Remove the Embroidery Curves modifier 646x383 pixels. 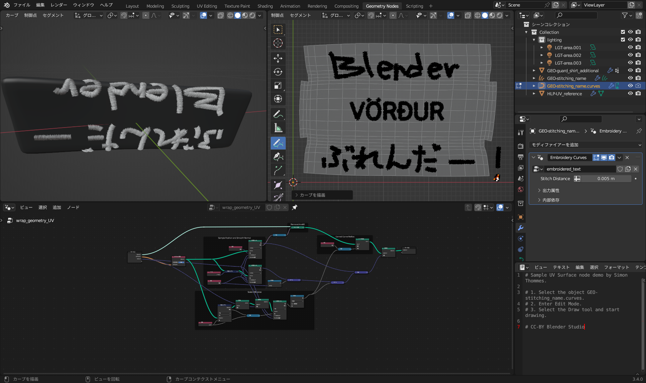click(x=627, y=158)
